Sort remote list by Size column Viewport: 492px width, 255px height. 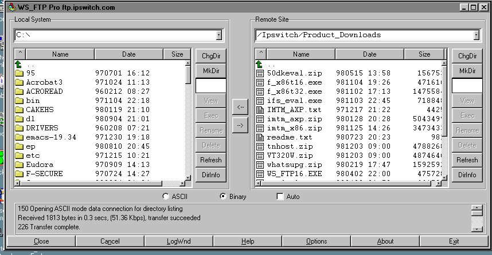tap(424, 54)
